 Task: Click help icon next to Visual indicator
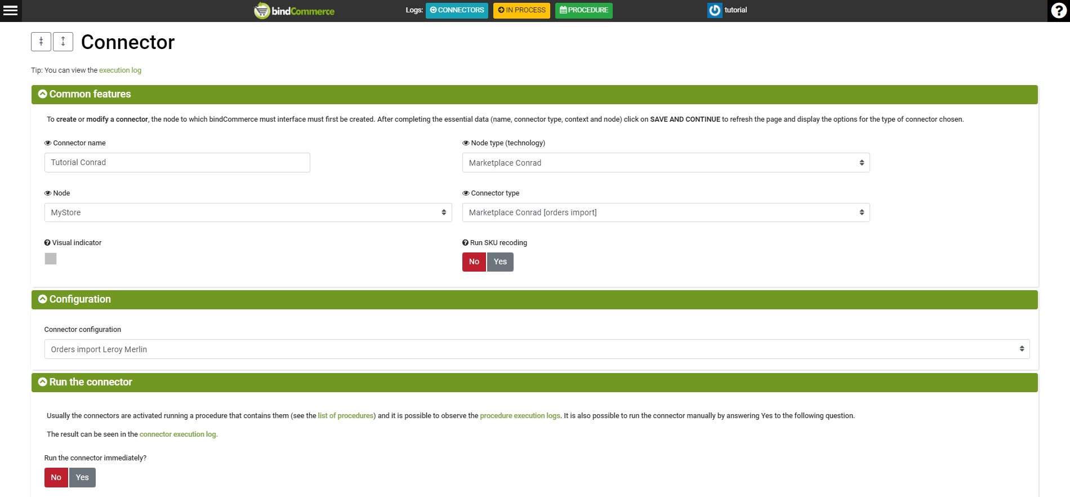tap(47, 243)
